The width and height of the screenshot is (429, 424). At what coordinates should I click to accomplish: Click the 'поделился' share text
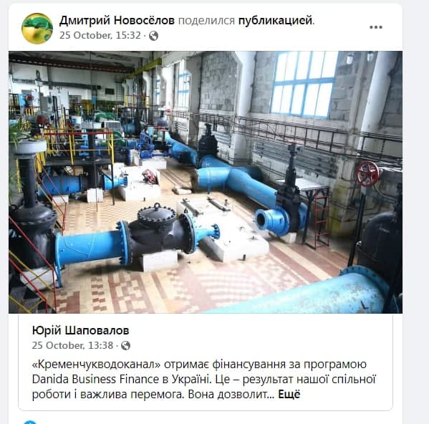(206, 20)
